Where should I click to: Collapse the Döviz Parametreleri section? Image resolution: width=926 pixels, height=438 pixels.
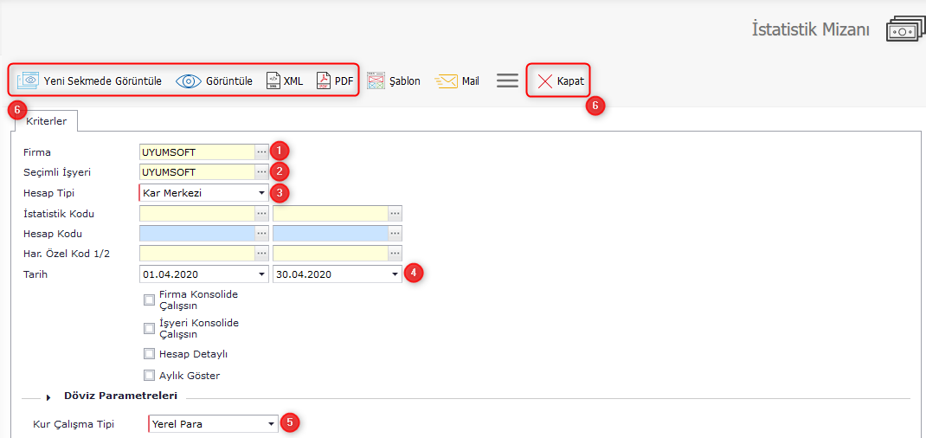(x=48, y=396)
